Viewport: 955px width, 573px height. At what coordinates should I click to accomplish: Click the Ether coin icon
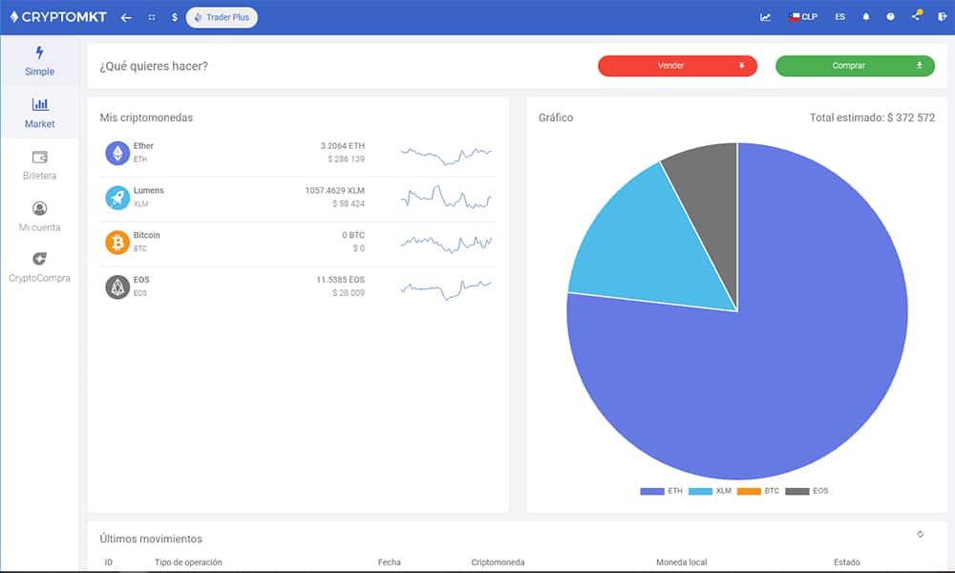pyautogui.click(x=117, y=153)
